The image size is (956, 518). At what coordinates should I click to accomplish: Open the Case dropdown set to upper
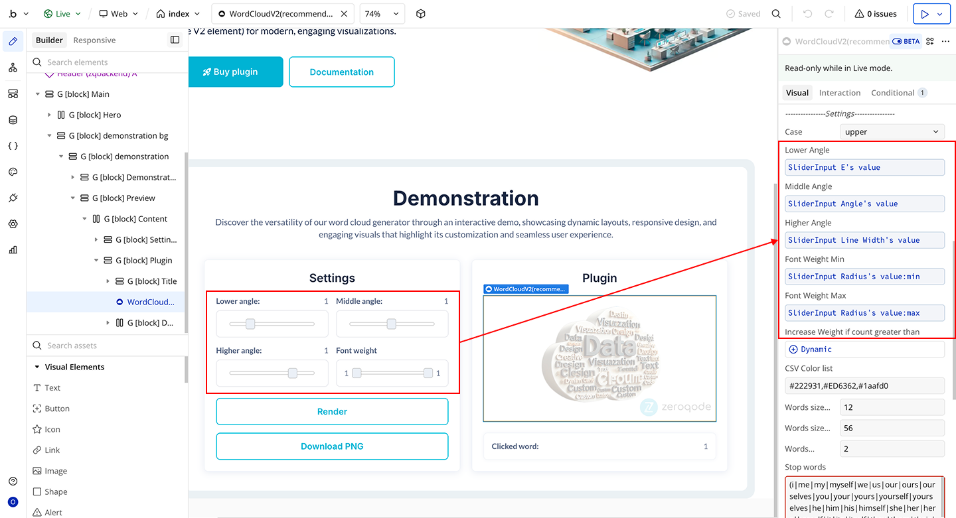pyautogui.click(x=892, y=132)
